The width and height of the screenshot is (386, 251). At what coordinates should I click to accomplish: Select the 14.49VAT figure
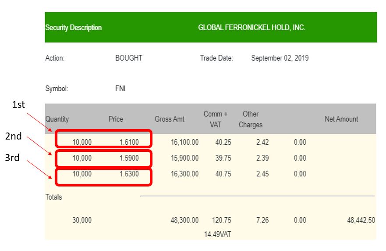pyautogui.click(x=218, y=234)
